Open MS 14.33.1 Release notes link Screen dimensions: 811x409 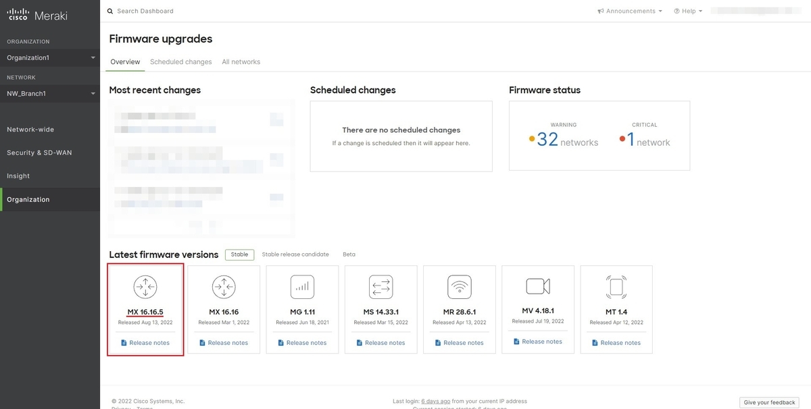[385, 343]
